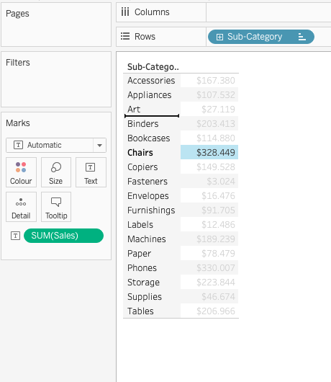Open the Text marks card

pos(91,172)
